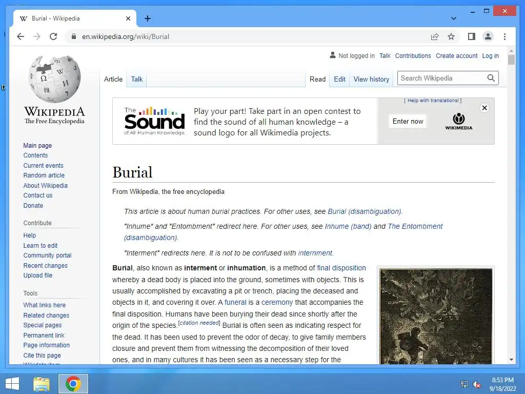Click Contact us link
Viewport: 525px width, 394px height.
point(38,195)
